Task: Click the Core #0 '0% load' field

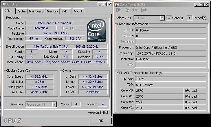Action: pyautogui.click(x=195, y=90)
